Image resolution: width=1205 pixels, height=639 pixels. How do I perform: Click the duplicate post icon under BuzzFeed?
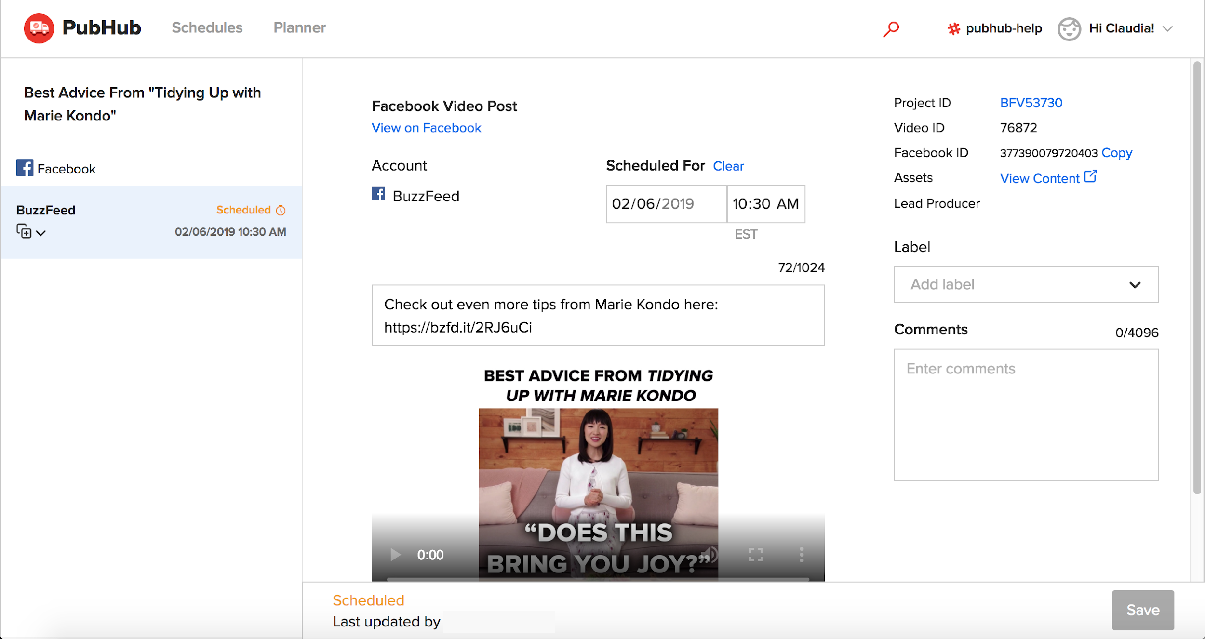pos(24,231)
